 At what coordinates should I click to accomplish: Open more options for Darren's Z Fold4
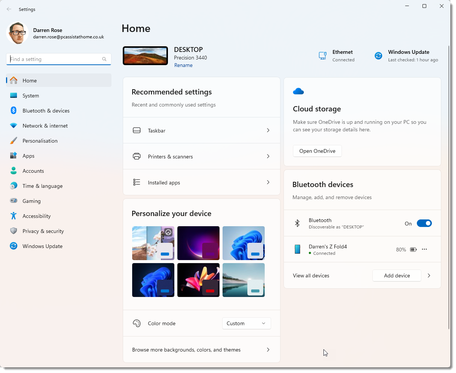click(424, 249)
